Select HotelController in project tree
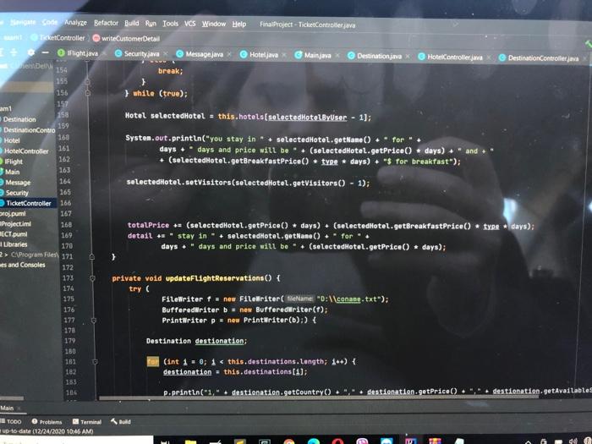 click(25, 151)
